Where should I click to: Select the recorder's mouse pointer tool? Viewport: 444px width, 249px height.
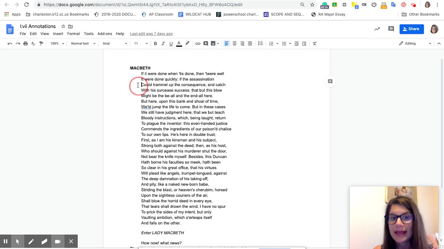(17, 241)
